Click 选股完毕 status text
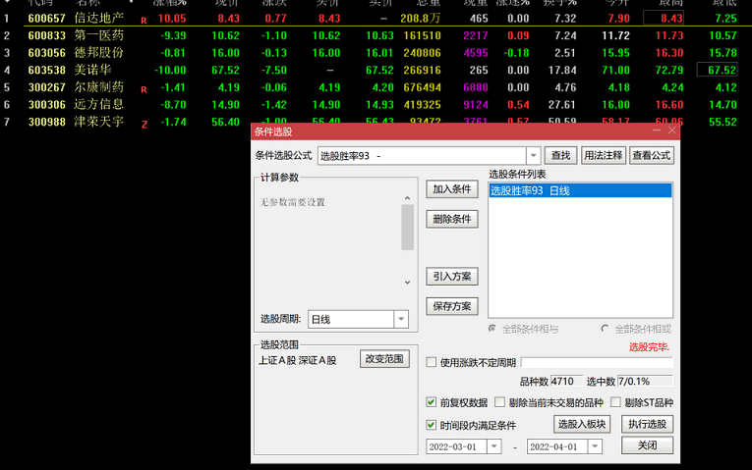This screenshot has width=752, height=470. coord(650,347)
